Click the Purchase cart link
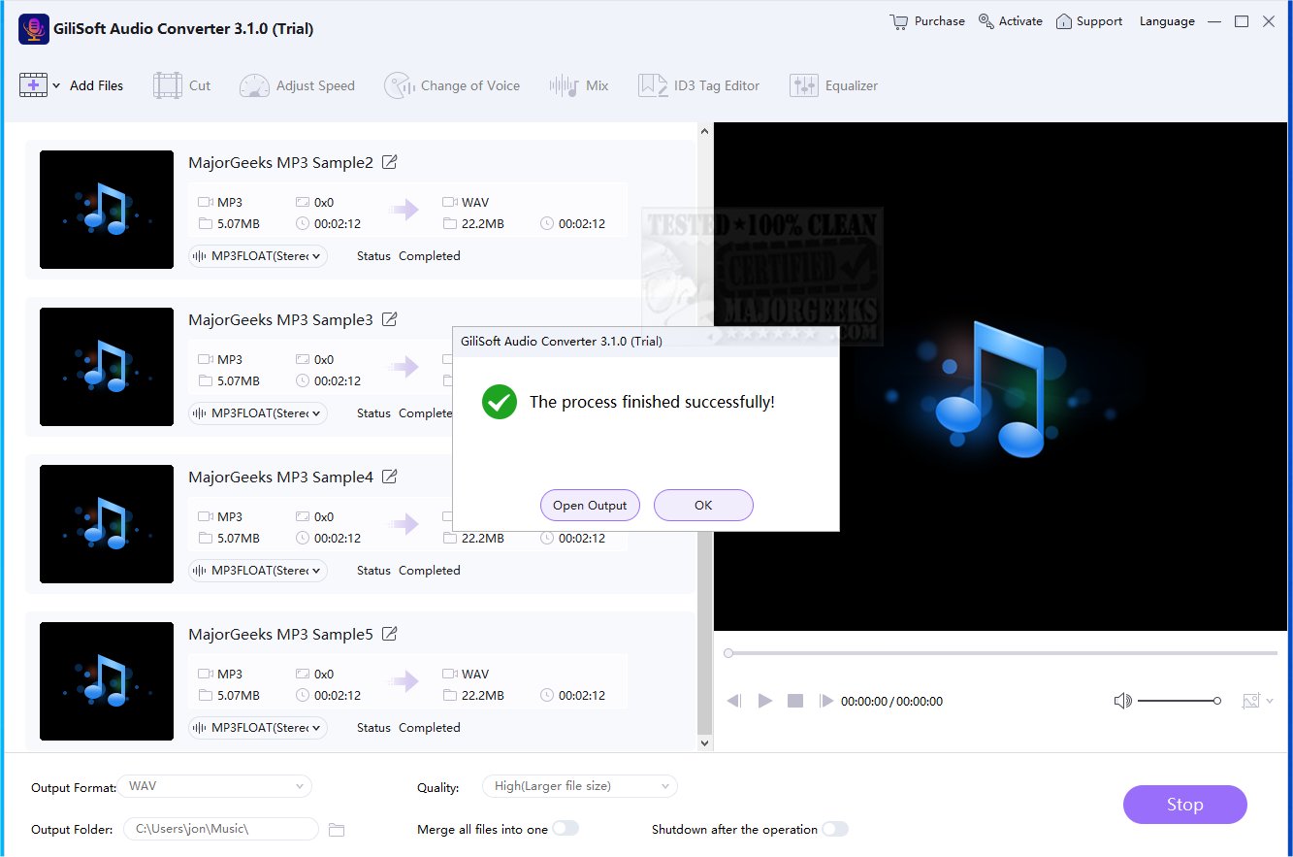 click(x=927, y=21)
